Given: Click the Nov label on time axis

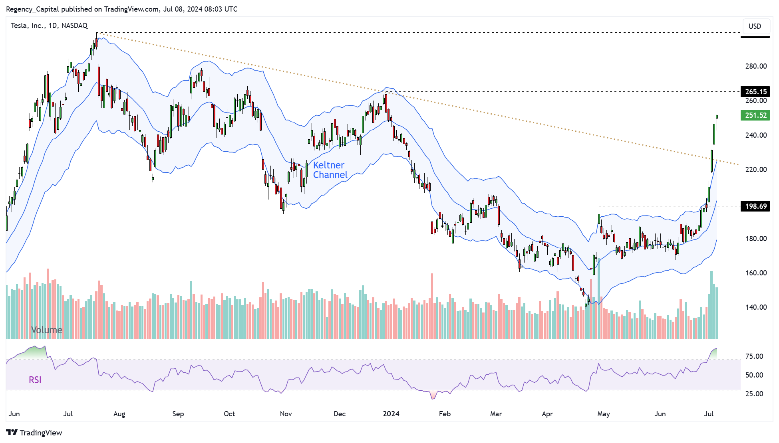Looking at the screenshot, I should [286, 414].
